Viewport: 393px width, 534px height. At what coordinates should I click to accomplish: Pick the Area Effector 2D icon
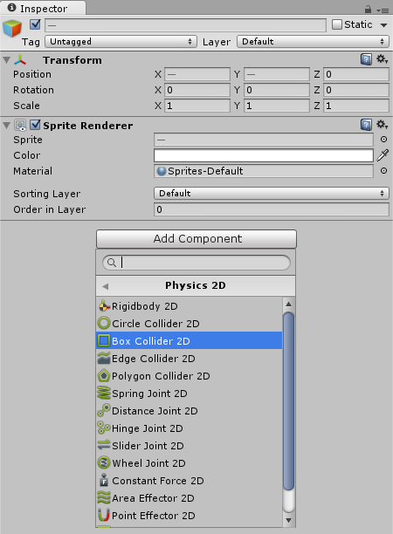pos(104,497)
